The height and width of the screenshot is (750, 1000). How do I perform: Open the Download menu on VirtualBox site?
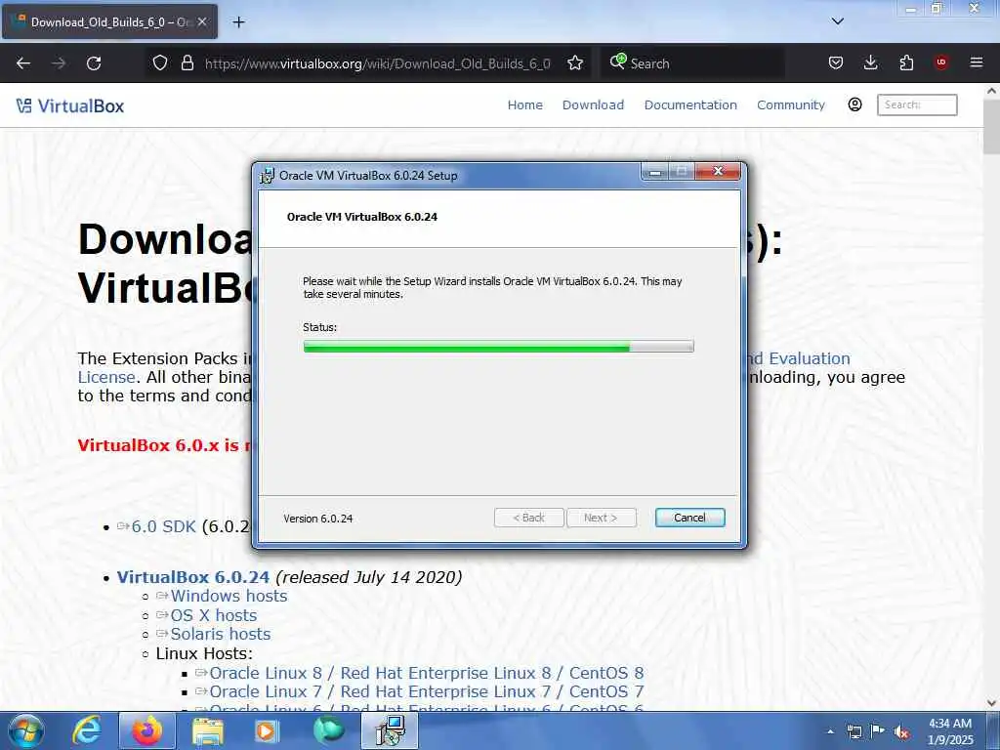click(x=593, y=105)
